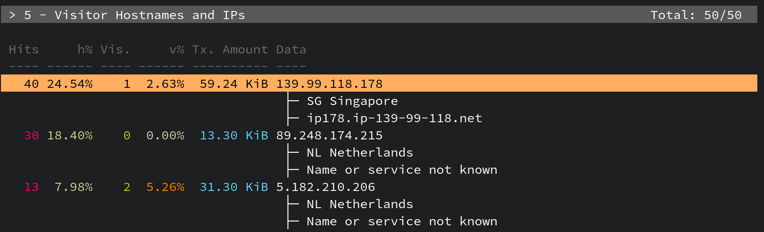This screenshot has height=232, width=764.
Task: Click the Total: 50/50 counter
Action: pos(696,15)
